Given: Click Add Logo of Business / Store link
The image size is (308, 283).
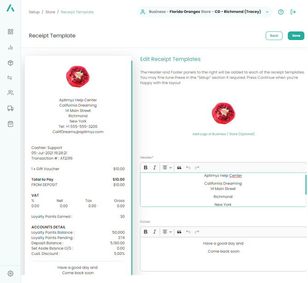Looking at the screenshot, I should (x=223, y=134).
